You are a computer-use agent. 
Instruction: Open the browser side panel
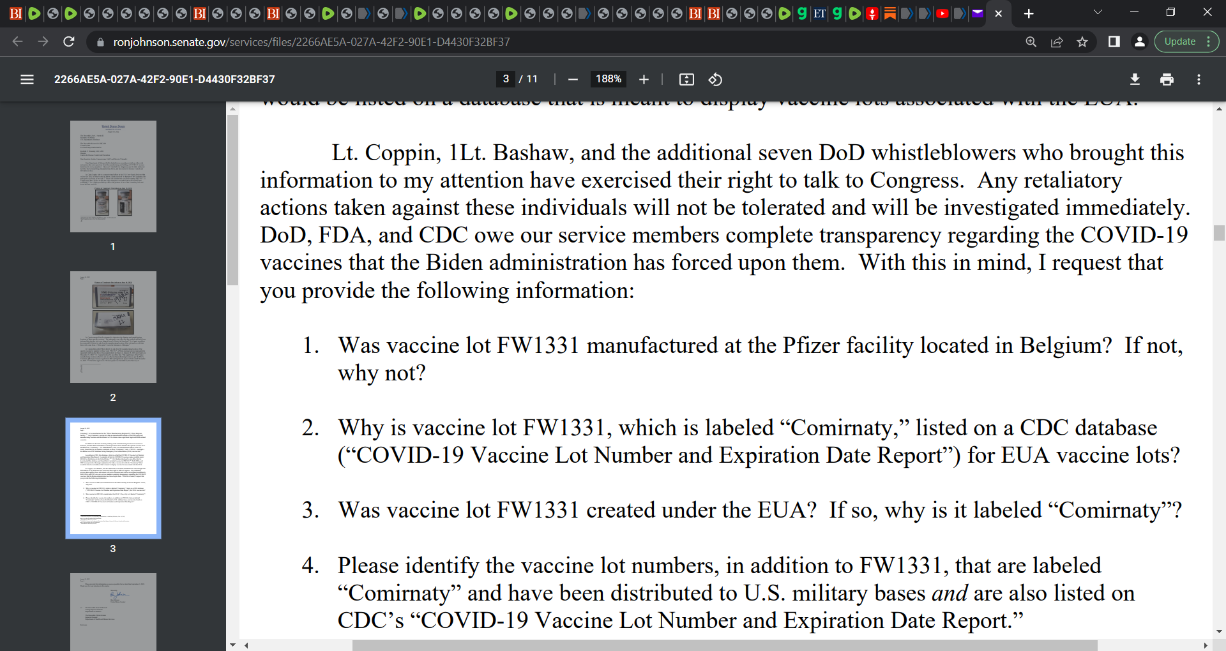tap(1114, 41)
